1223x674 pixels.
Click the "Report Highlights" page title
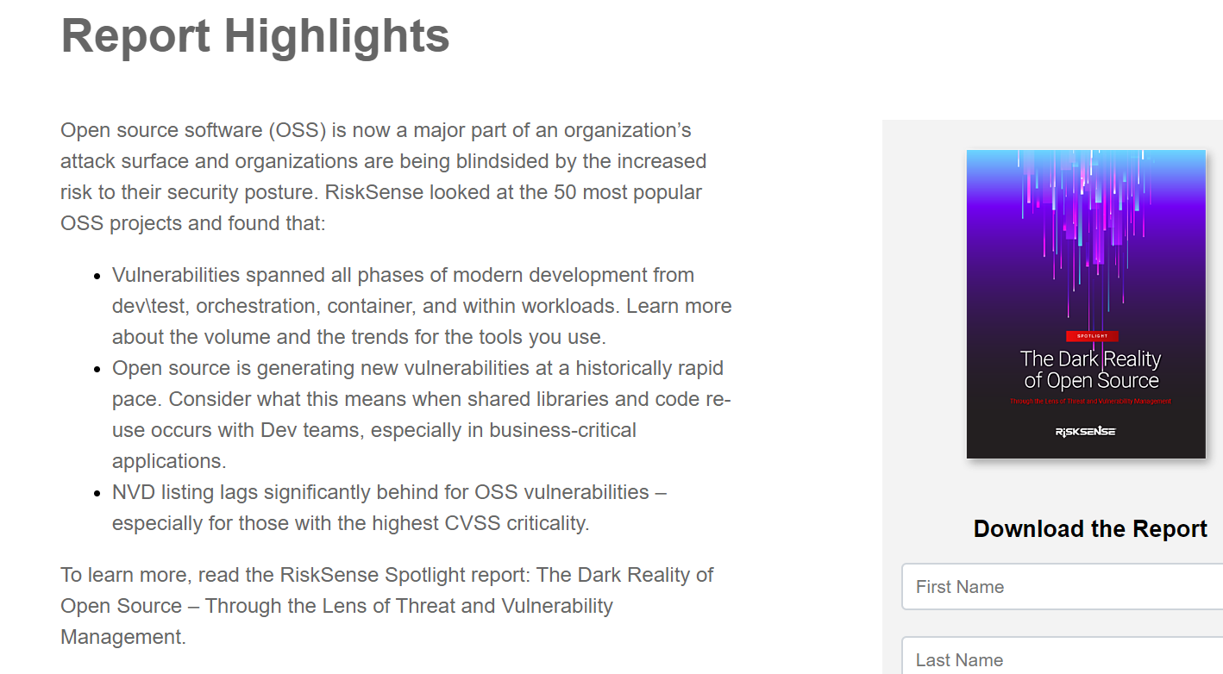pos(255,36)
